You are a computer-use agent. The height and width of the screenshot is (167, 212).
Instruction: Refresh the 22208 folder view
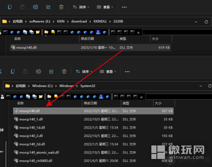coord(206,22)
